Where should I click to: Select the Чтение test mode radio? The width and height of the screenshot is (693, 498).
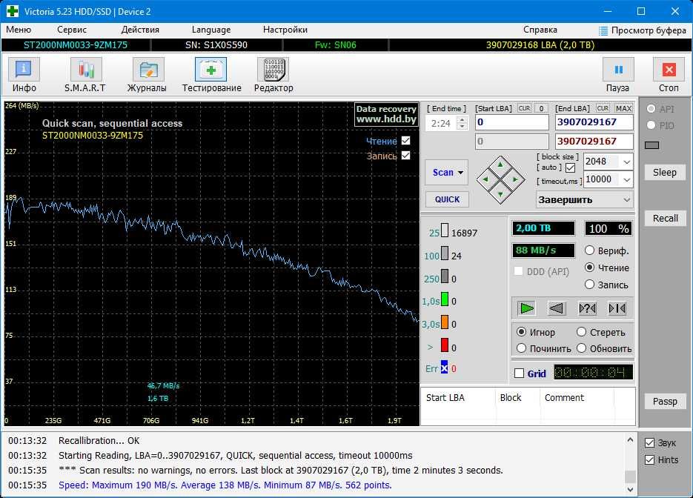pyautogui.click(x=589, y=268)
